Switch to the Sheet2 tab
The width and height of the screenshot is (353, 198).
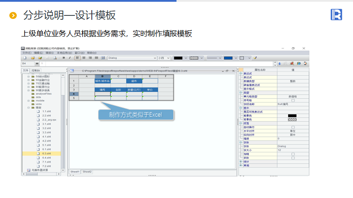click(87, 172)
